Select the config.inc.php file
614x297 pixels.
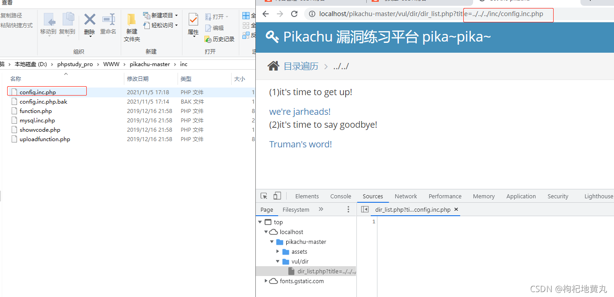coord(38,92)
